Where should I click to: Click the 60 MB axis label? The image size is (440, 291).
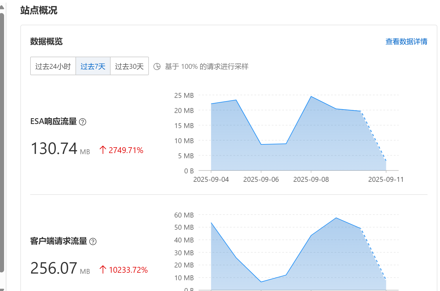coord(184,215)
